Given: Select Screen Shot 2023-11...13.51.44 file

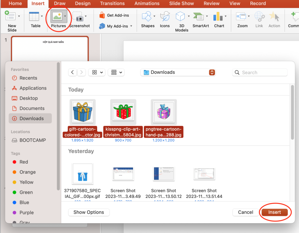Looking at the screenshot, I should [204, 174].
